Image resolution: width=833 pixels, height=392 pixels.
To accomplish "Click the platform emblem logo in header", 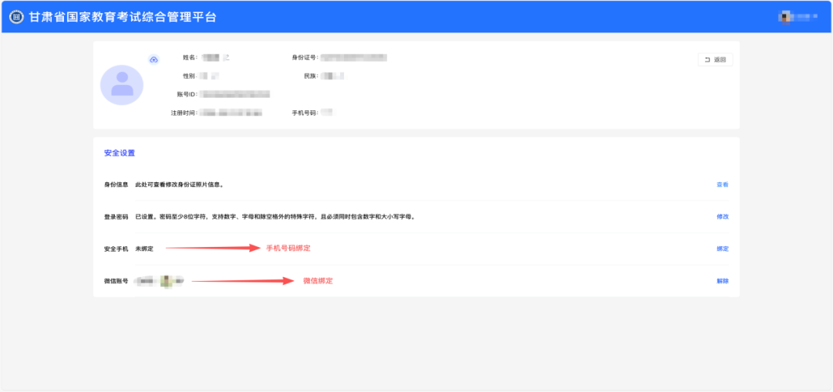I will [x=16, y=16].
